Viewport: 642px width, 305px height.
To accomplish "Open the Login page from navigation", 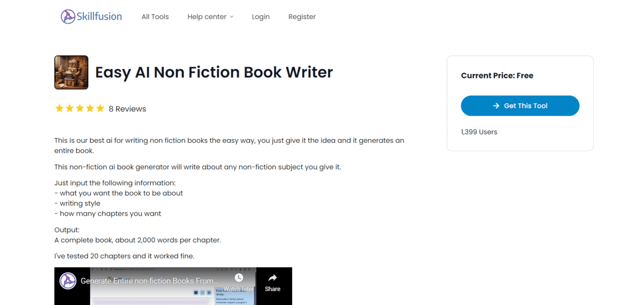I will pos(261,17).
